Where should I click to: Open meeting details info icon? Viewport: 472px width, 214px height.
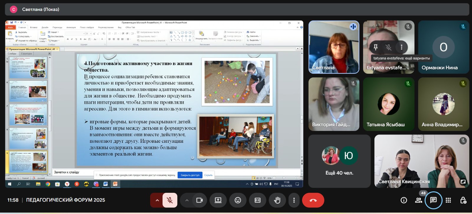404,200
